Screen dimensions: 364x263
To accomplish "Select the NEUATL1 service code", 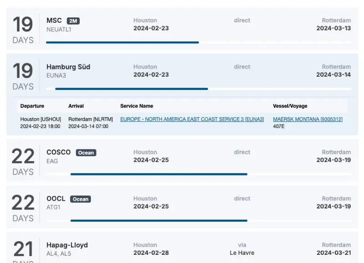I will [x=59, y=30].
